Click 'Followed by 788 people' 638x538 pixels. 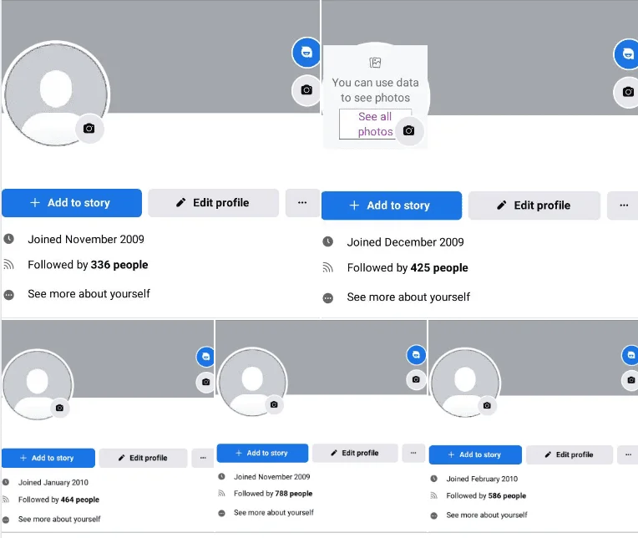273,493
